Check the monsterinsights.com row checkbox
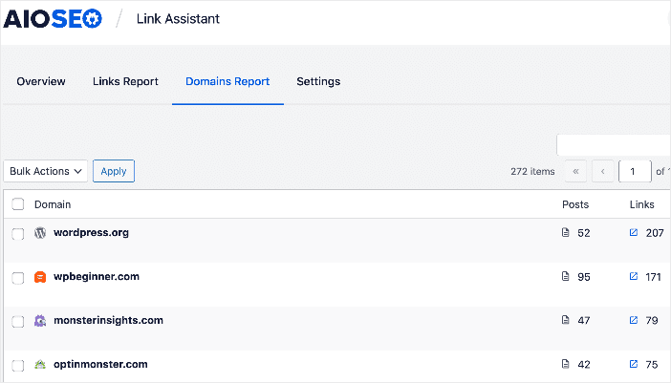 click(18, 322)
